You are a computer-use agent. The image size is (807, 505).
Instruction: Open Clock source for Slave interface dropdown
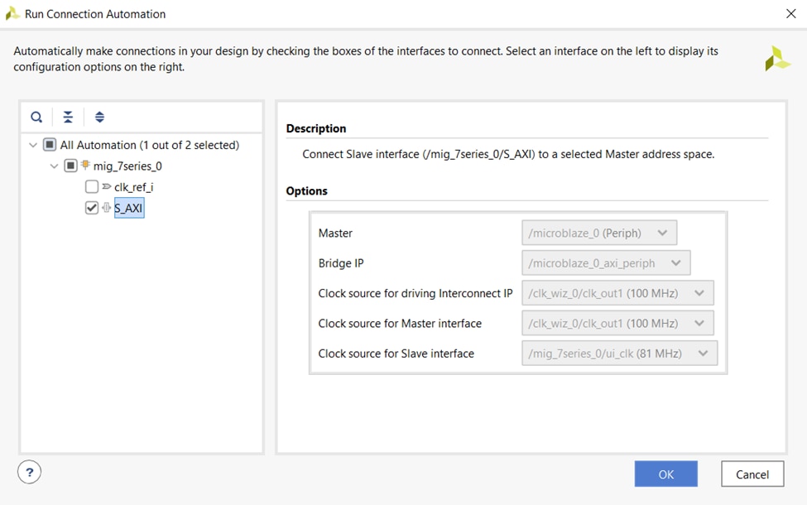pyautogui.click(x=620, y=353)
